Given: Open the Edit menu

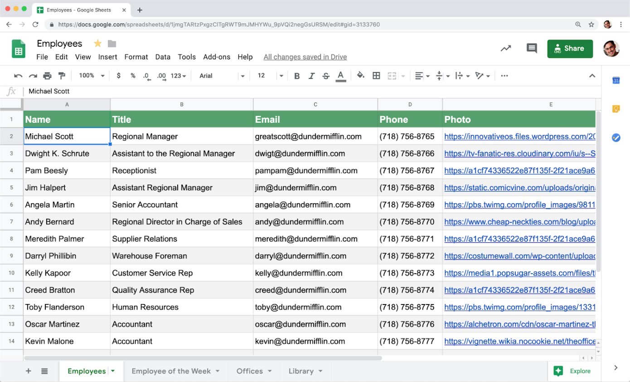Looking at the screenshot, I should pos(62,57).
